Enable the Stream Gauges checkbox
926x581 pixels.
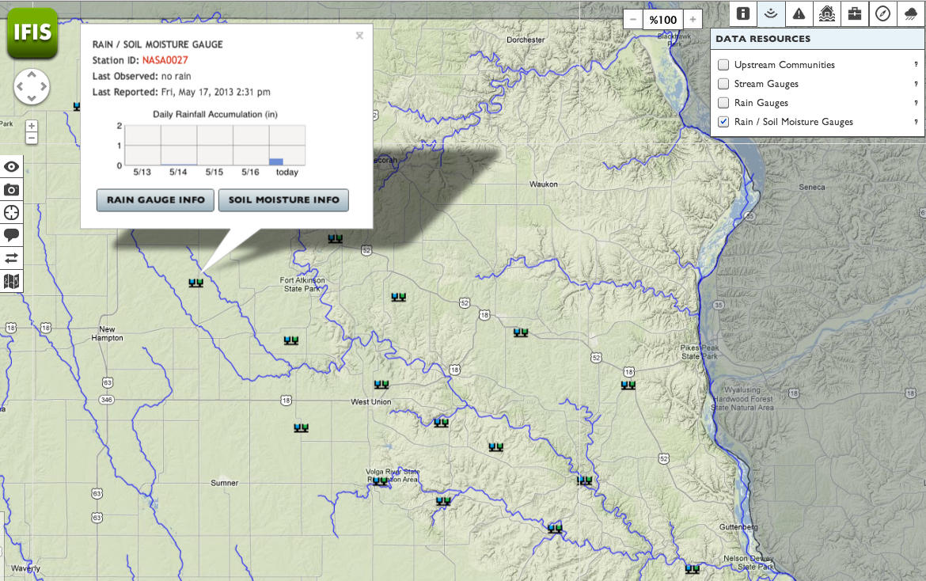pos(723,83)
